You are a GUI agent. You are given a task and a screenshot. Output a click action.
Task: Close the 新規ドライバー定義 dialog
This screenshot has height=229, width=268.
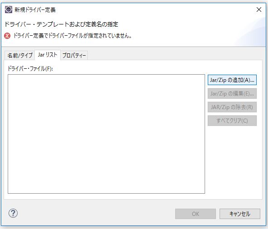coord(259,10)
